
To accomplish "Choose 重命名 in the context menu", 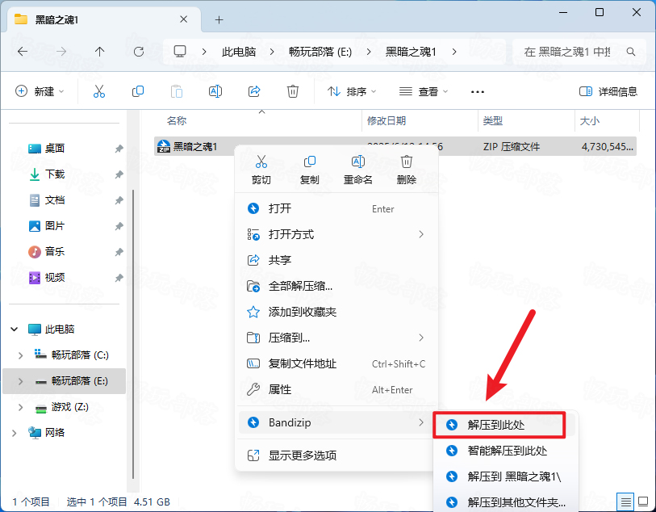I will (x=357, y=170).
